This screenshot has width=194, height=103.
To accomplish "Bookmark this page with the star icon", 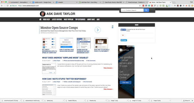I will click(140, 6).
